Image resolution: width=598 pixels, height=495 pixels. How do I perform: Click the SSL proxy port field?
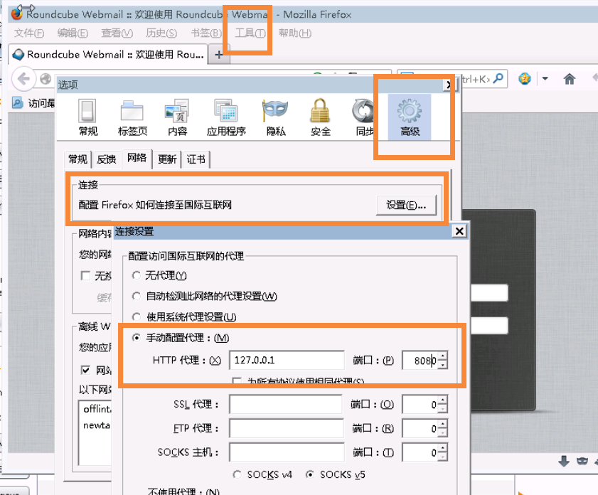[x=420, y=404]
